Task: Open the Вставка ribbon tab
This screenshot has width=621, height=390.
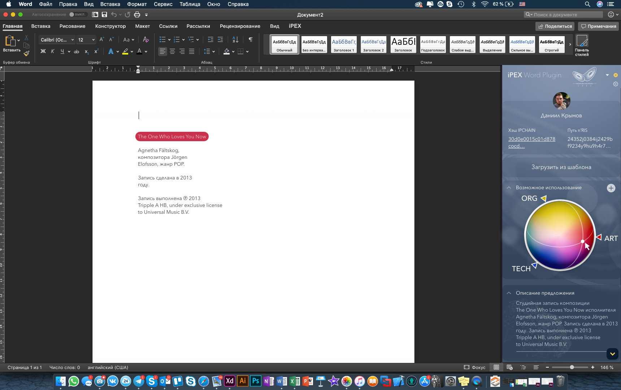Action: click(x=41, y=26)
